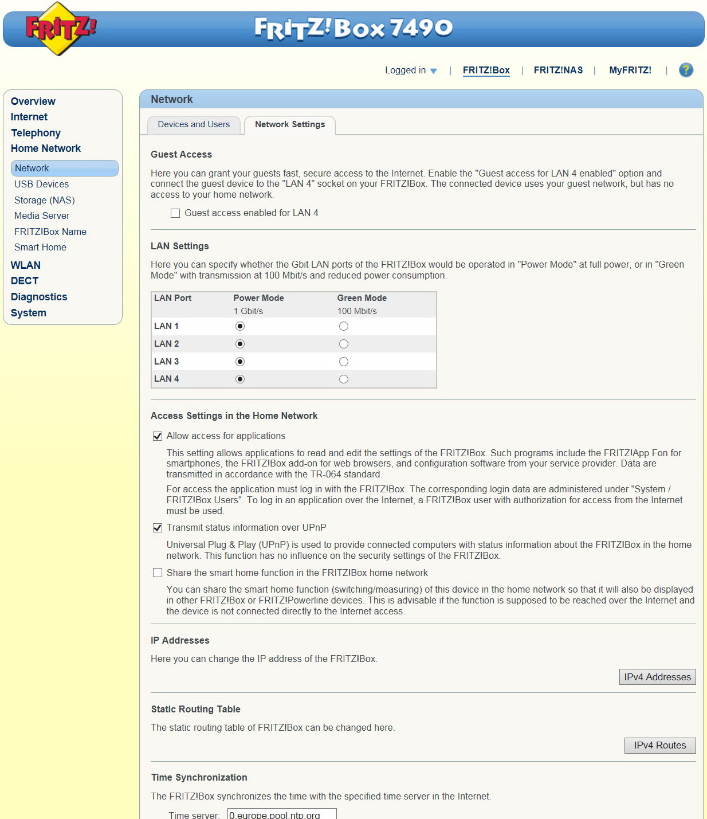Expand the Internet section in sidebar
707x819 pixels.
[x=29, y=117]
